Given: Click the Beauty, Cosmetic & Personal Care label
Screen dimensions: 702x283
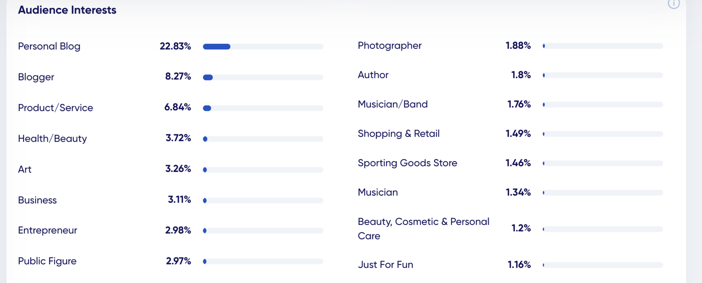Looking at the screenshot, I should click(x=423, y=229).
